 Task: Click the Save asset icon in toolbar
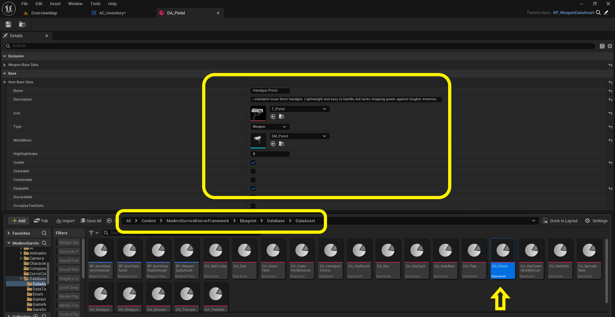click(8, 24)
